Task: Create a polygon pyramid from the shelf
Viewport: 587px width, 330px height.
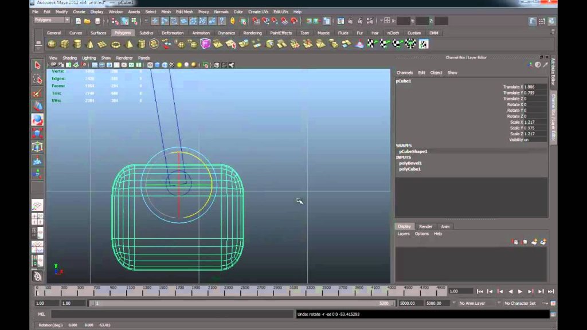Action: pos(128,44)
